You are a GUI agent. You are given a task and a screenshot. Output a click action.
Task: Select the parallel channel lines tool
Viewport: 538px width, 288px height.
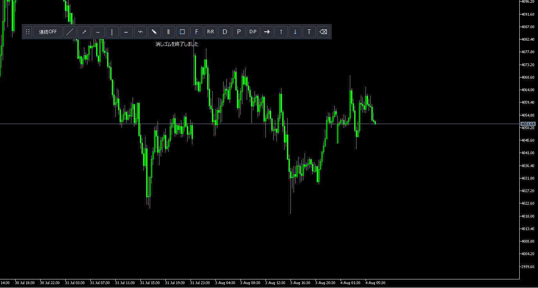(169, 32)
